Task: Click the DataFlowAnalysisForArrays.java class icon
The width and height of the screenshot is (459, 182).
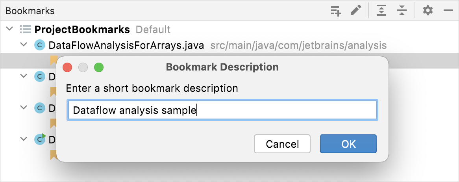Action: point(40,45)
